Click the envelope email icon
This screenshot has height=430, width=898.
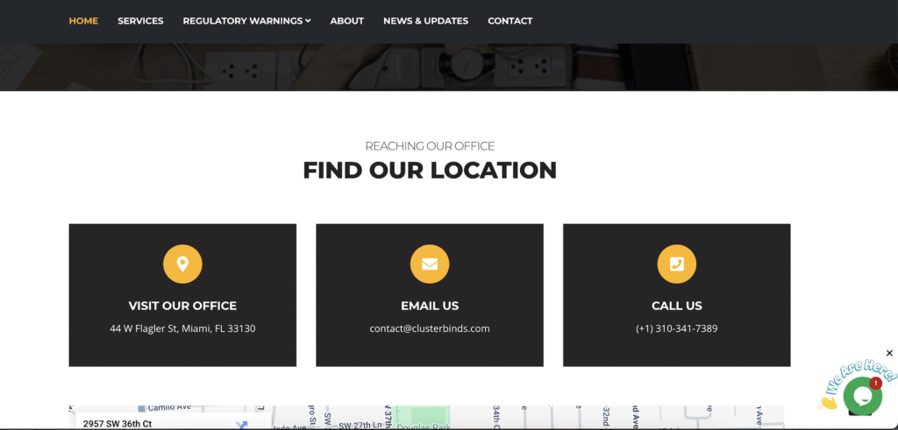(430, 264)
